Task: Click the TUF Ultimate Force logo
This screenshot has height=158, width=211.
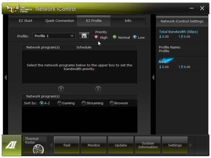Action: 19,9
